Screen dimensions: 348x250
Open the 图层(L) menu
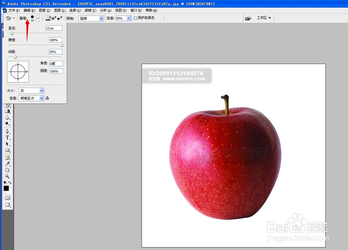(x=60, y=10)
